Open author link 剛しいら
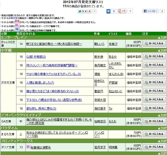 (x=99, y=44)
